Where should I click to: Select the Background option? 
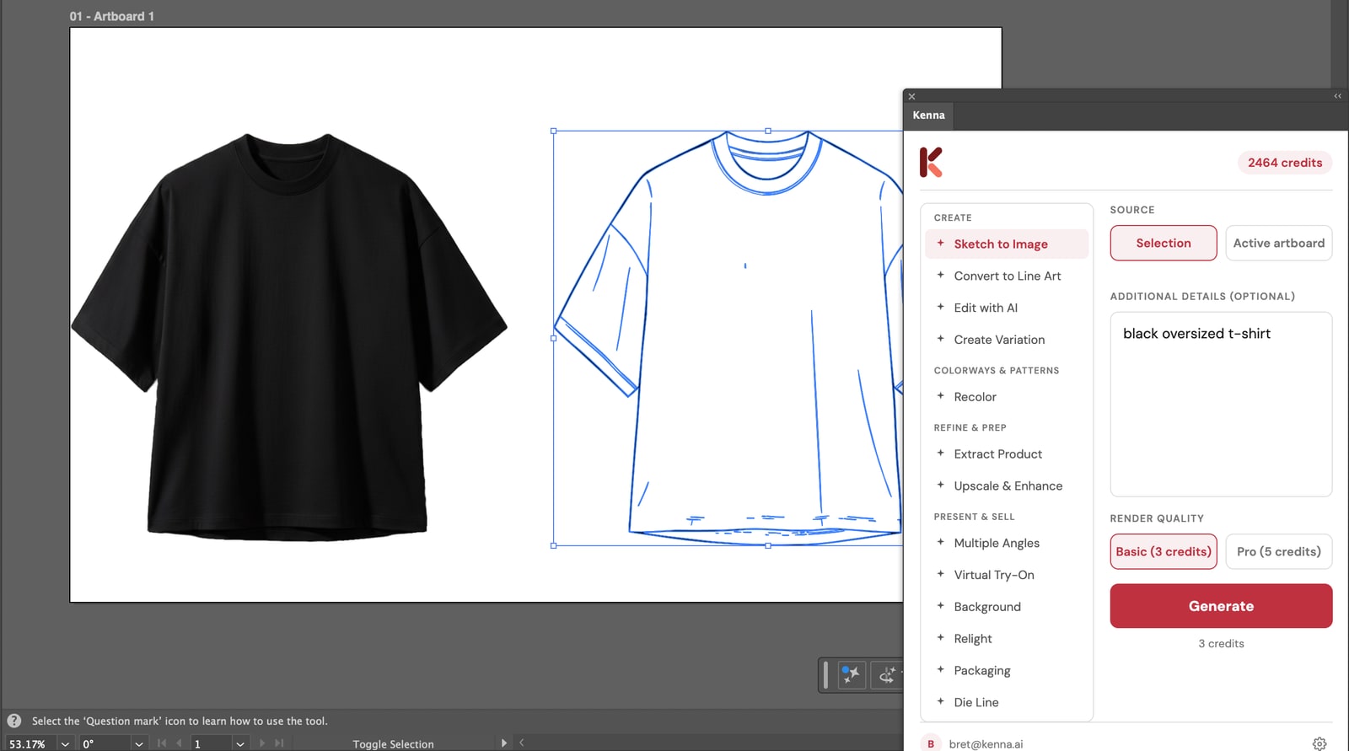(x=1007, y=607)
